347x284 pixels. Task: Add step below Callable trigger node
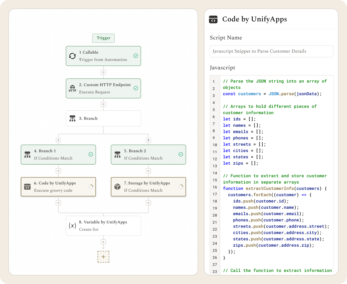[104, 72]
